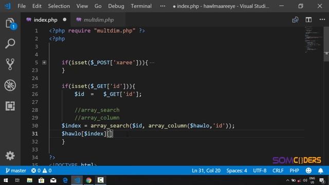
Task: Open Microsoft Edge from taskbar
Action: (65, 180)
